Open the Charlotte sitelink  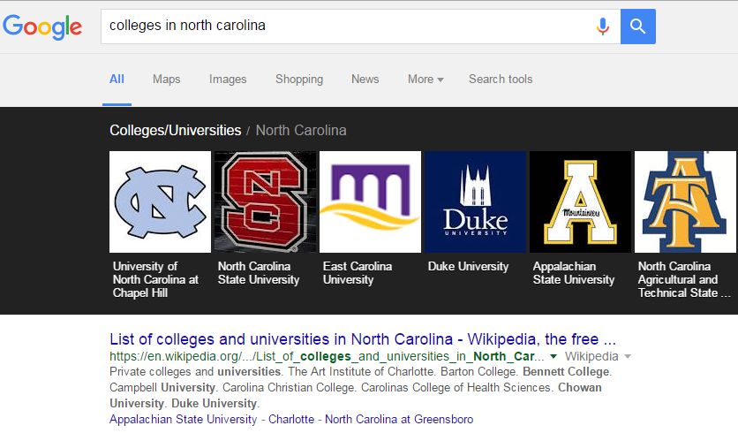(x=291, y=420)
